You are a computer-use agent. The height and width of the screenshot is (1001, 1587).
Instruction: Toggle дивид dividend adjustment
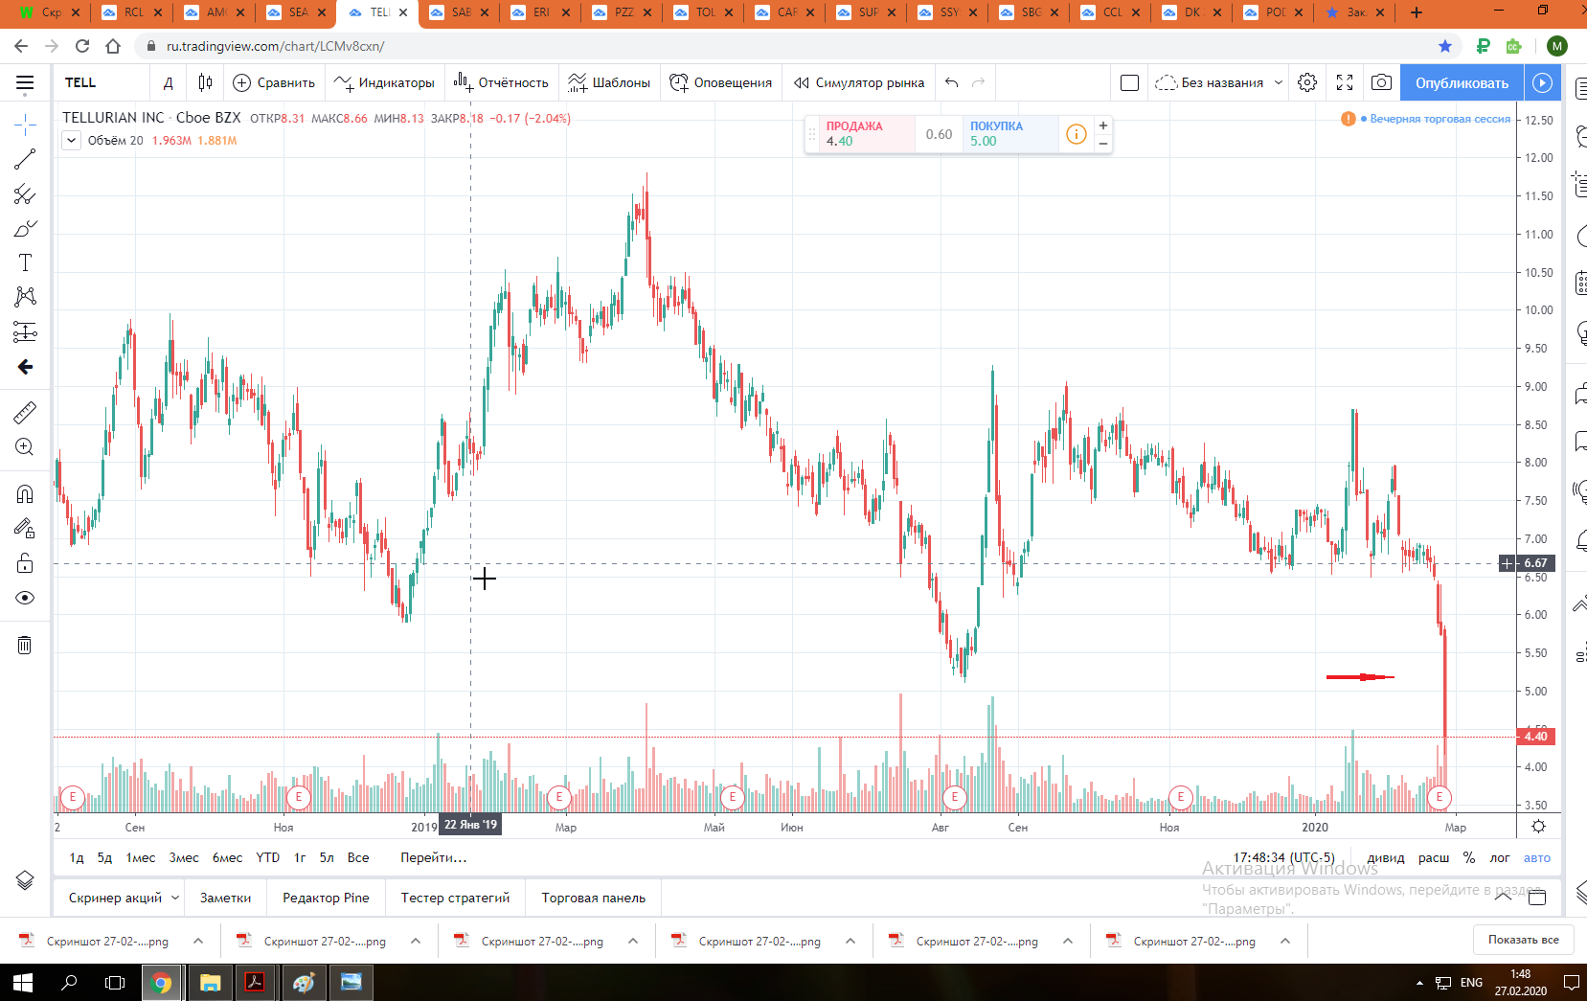tap(1386, 857)
